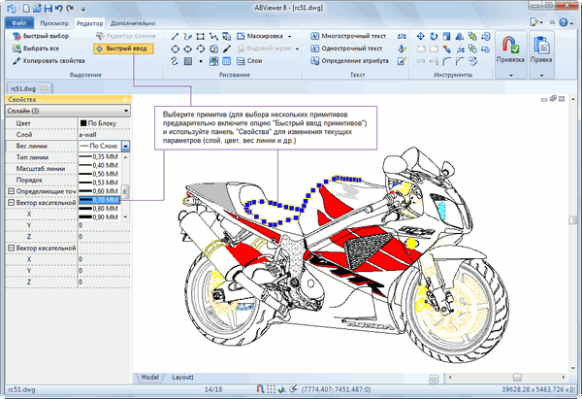This screenshot has height=399, width=582.
Task: Click the Цвет По Блоку color swatch
Action: tap(84, 124)
